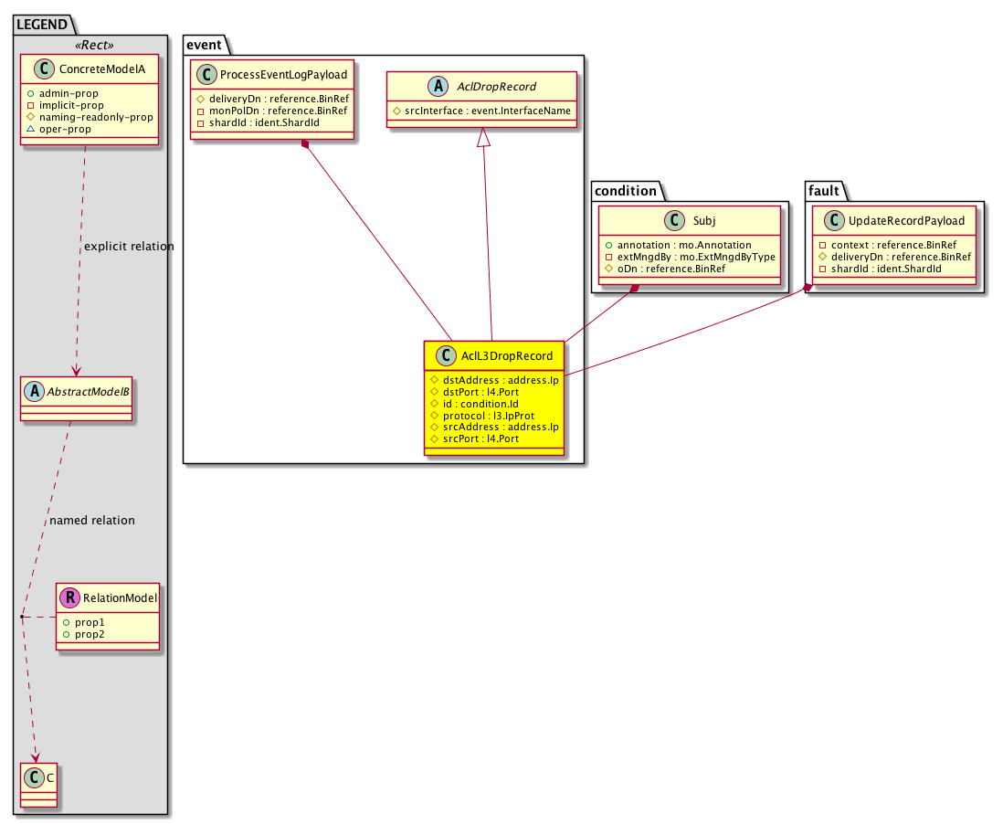The width and height of the screenshot is (1003, 824).
Task: Click the fault package tab
Action: point(823,190)
